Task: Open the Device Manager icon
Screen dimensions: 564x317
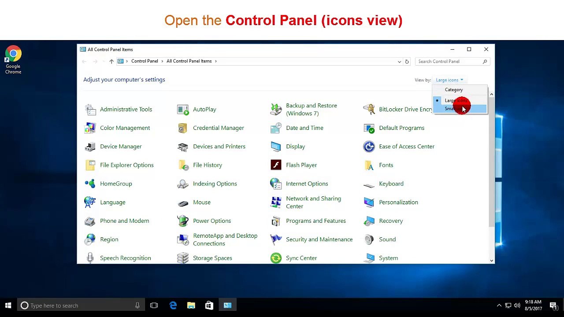Action: pos(90,146)
